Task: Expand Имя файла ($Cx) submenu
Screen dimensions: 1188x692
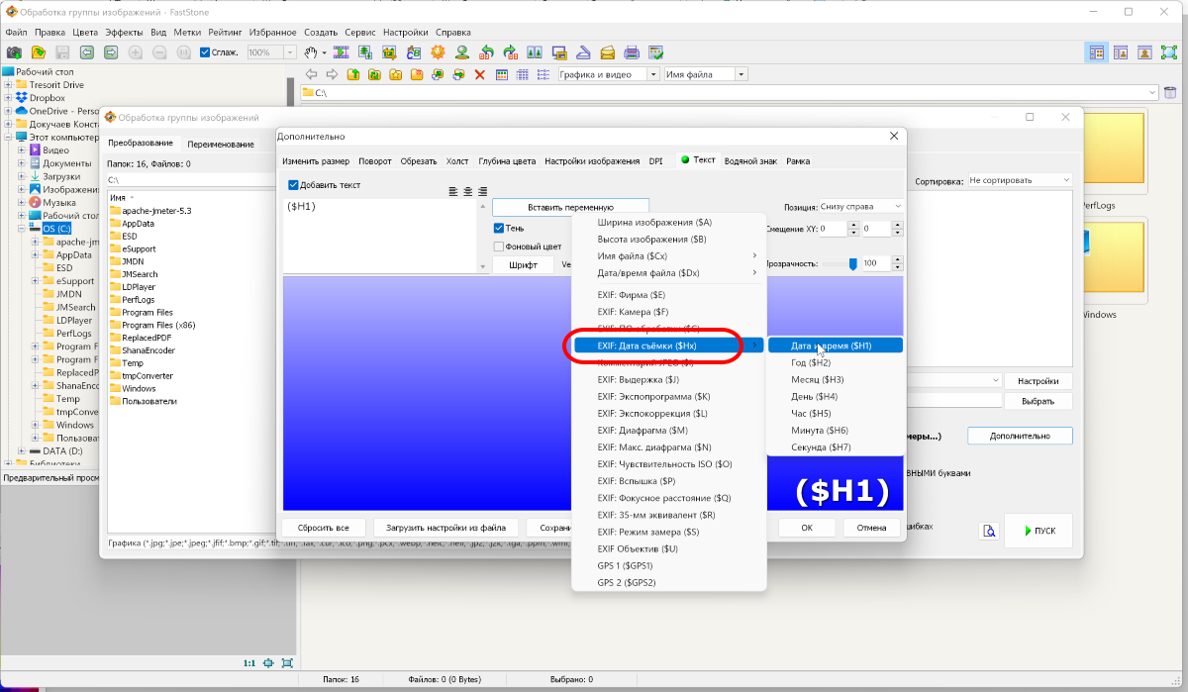Action: [669, 256]
